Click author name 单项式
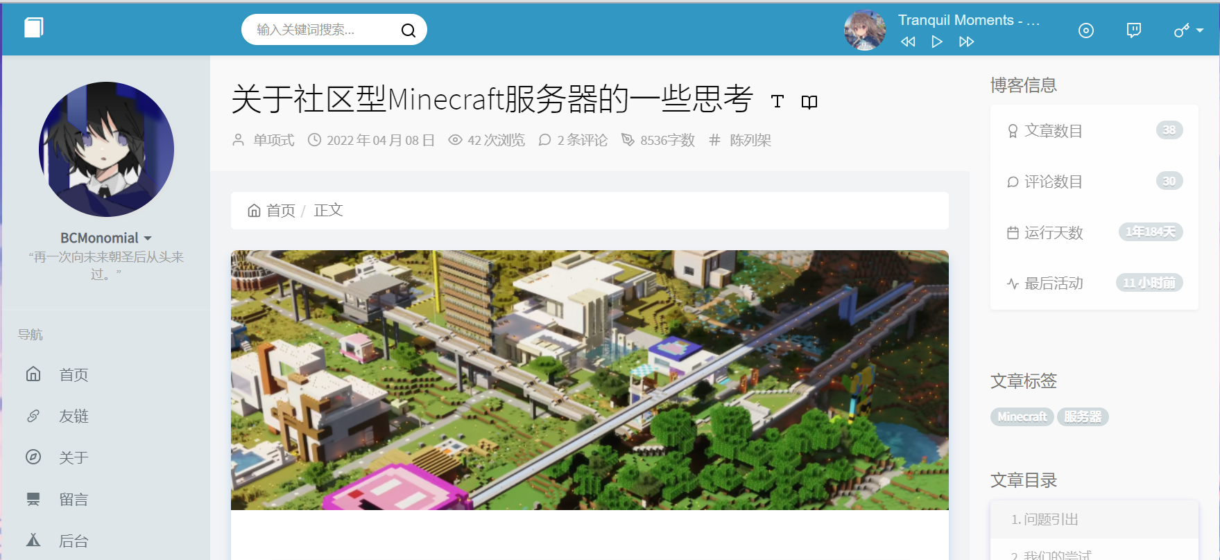The width and height of the screenshot is (1220, 560). click(274, 140)
